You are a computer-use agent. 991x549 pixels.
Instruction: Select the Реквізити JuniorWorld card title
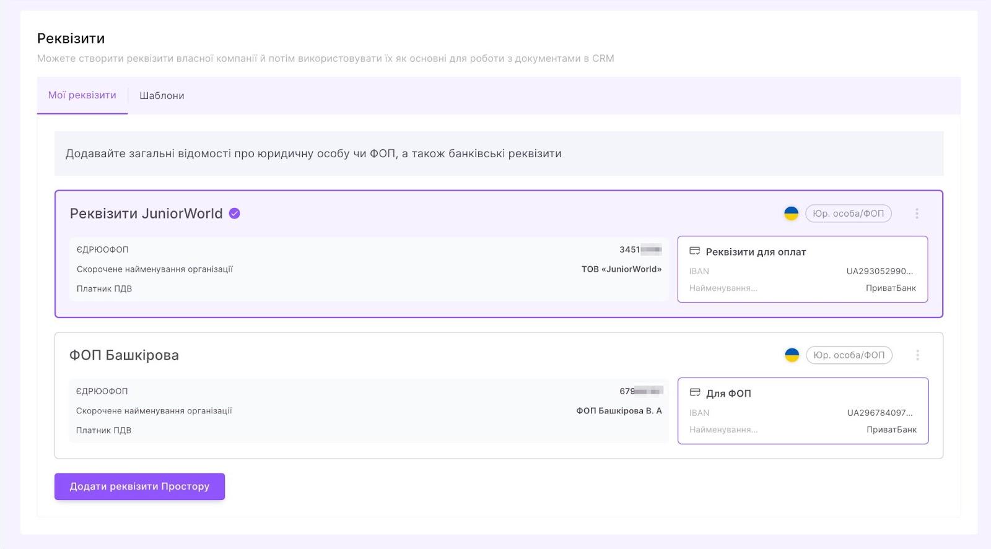[146, 214]
